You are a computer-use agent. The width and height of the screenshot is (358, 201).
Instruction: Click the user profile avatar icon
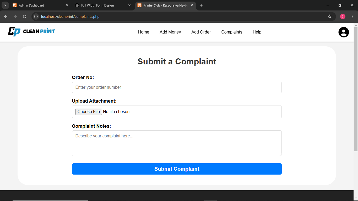point(343,32)
